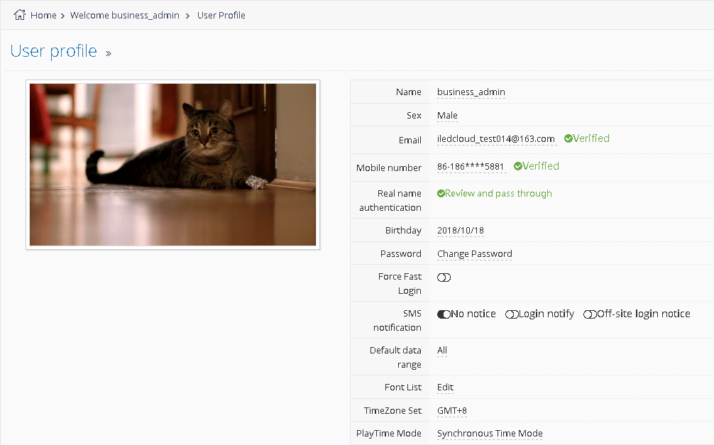Click the Home house icon in breadcrumb
This screenshot has height=445, width=714.
click(19, 15)
